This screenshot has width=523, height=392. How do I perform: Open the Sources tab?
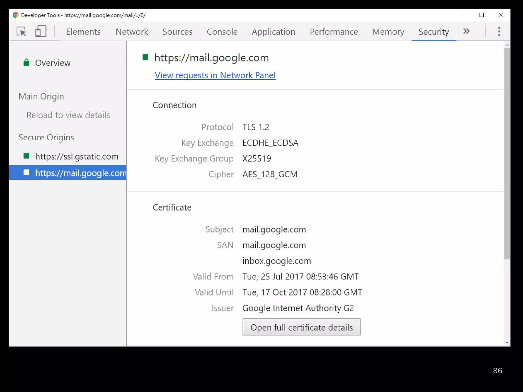pos(177,32)
